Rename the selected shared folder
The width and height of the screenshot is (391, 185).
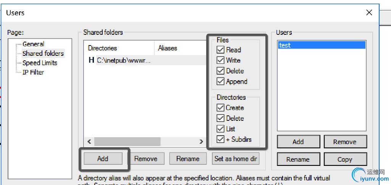(x=188, y=159)
